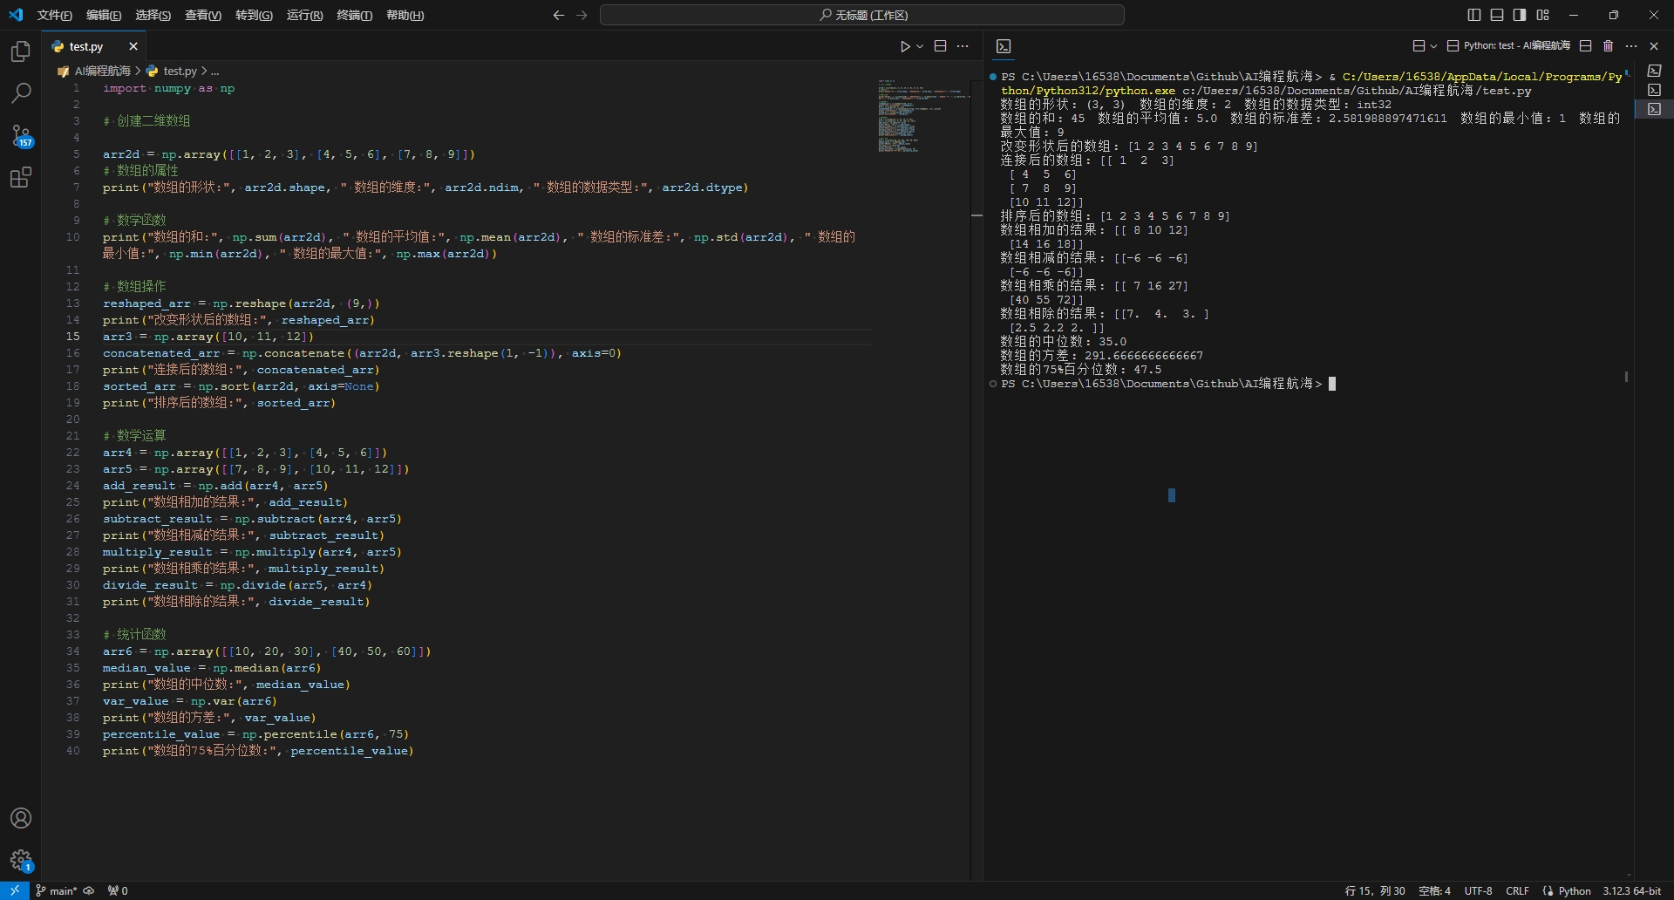
Task: Expand breadcrumb ellipsis after test.py
Action: pyautogui.click(x=214, y=71)
